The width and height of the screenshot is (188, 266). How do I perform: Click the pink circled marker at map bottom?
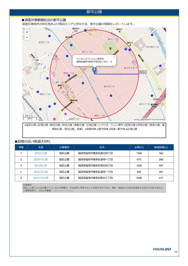coord(65,114)
